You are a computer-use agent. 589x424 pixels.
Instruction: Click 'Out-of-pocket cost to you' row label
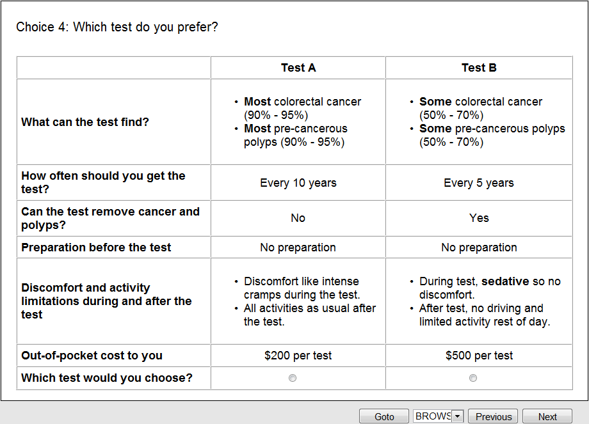tap(92, 356)
